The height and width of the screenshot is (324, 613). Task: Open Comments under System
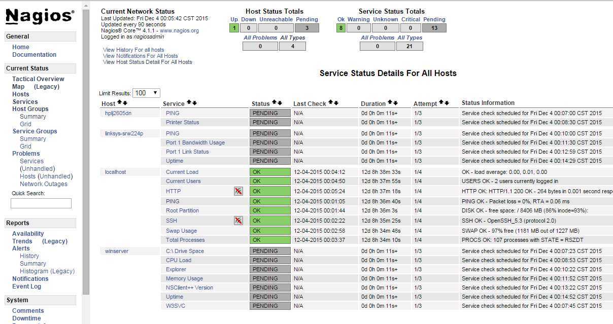28,311
